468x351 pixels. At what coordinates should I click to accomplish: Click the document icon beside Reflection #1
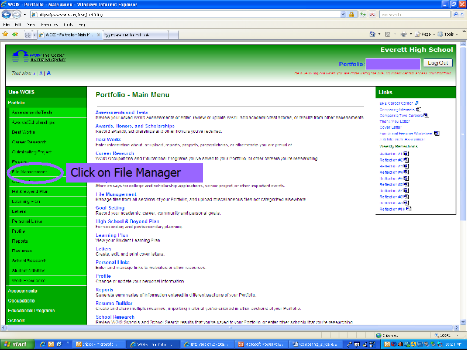[406, 154]
